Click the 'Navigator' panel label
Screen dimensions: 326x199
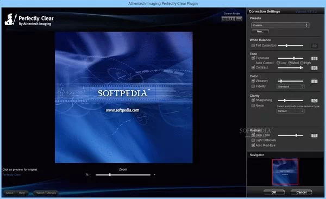(x=257, y=155)
